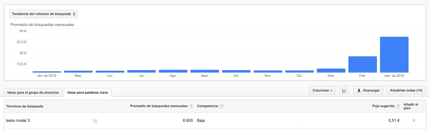Sort by Promedio de búsquedas mensuales header
This screenshot has width=430, height=131.
click(159, 106)
